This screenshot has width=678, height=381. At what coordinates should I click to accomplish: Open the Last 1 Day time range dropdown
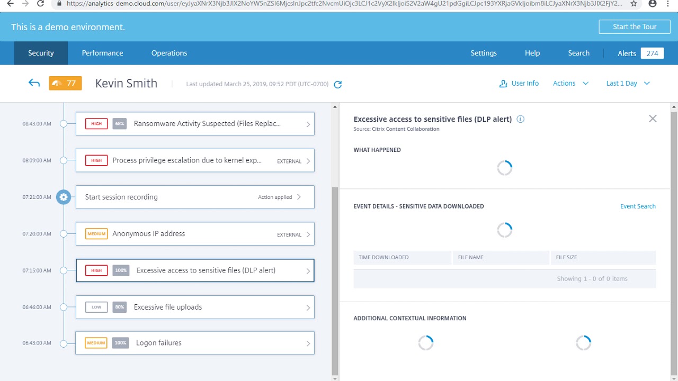pyautogui.click(x=628, y=84)
